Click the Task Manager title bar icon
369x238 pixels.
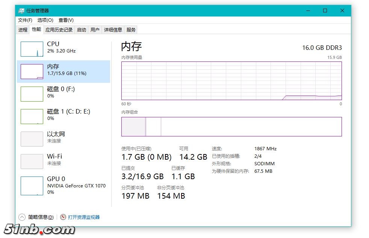pos(21,11)
